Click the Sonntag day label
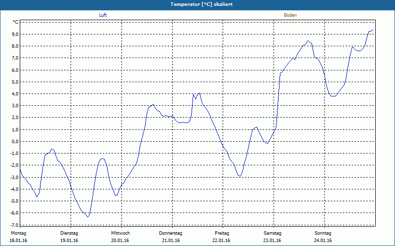Viewport: 395px width, 246px height. pyautogui.click(x=323, y=233)
